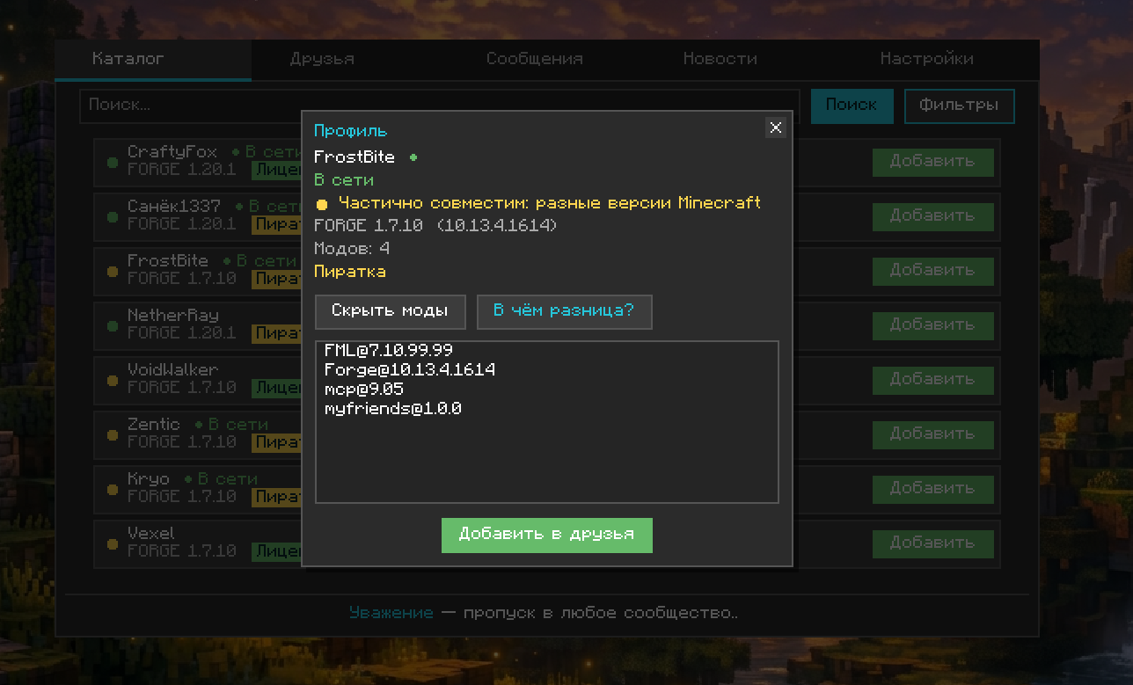Click the green status dot beside Санёк1337

pyautogui.click(x=113, y=217)
